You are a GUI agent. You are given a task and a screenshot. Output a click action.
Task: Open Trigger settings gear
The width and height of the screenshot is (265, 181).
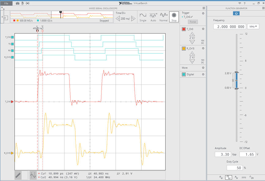coord(203,13)
